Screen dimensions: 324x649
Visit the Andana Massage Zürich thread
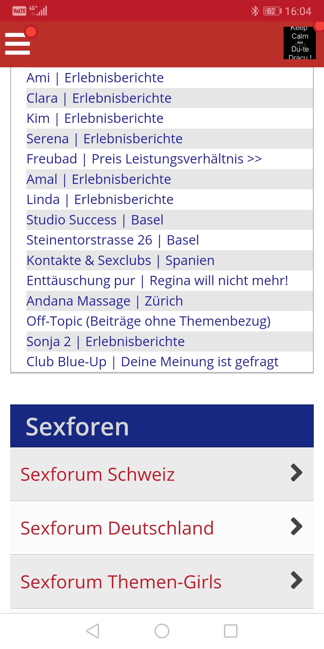(x=105, y=301)
